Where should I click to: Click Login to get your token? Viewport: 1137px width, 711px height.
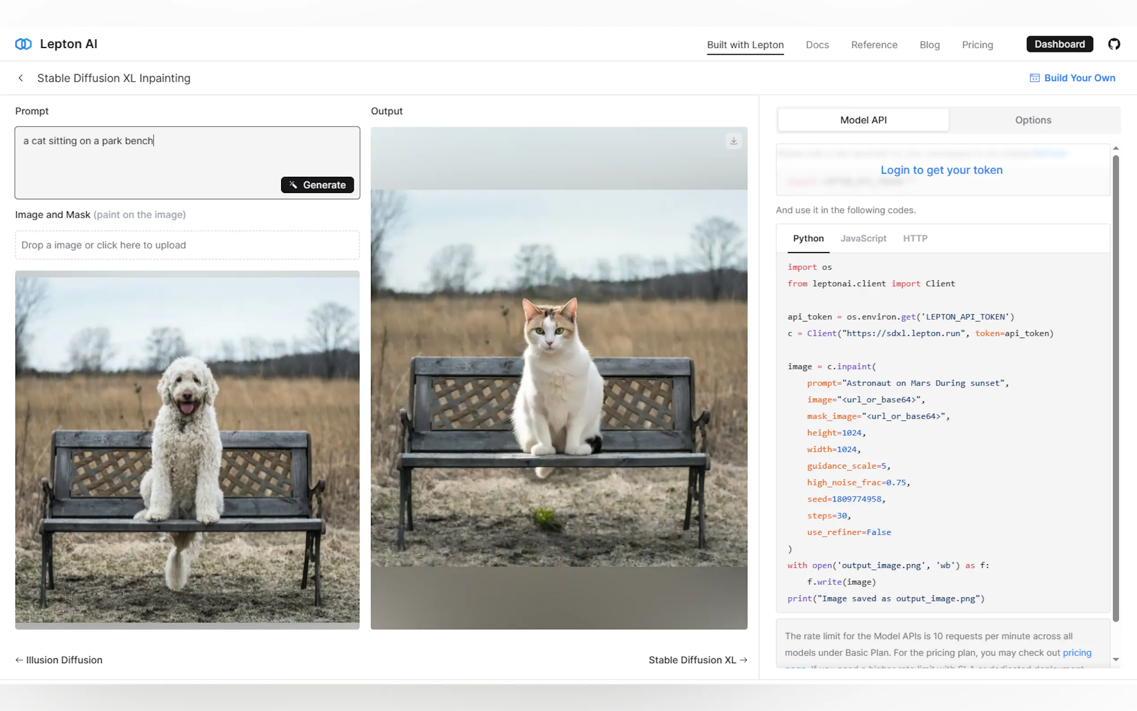(941, 170)
